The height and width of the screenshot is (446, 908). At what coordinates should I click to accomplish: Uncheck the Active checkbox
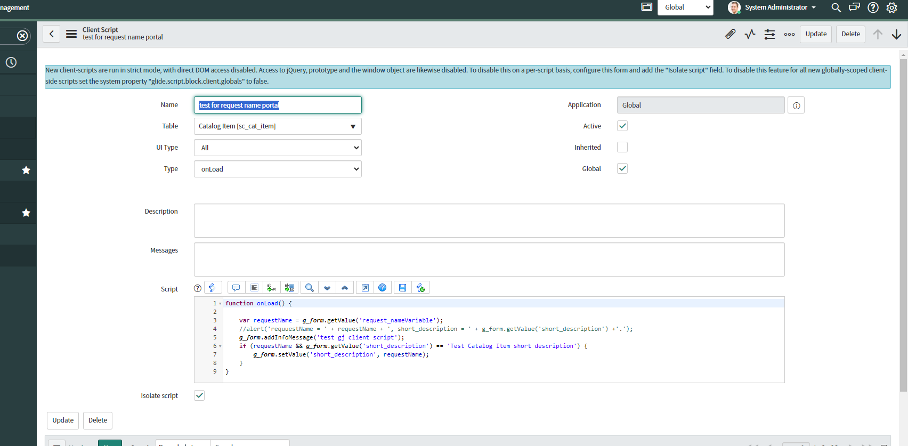pyautogui.click(x=622, y=126)
